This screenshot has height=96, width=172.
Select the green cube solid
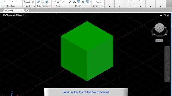pyautogui.click(x=87, y=51)
